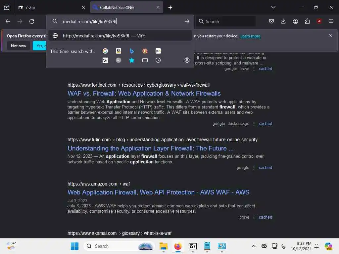
Task: Click the Go arrow in address bar
Action: [187, 21]
